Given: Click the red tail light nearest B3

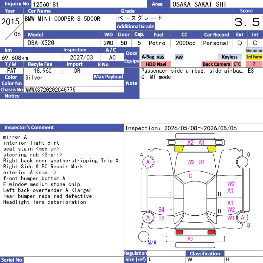Looking at the screenshot, I should (x=179, y=232).
